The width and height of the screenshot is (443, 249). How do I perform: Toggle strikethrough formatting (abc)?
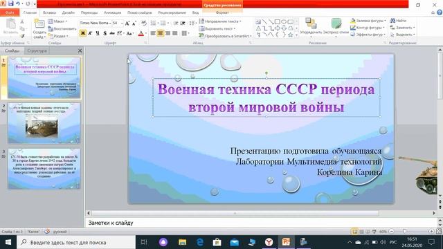[x=112, y=33]
